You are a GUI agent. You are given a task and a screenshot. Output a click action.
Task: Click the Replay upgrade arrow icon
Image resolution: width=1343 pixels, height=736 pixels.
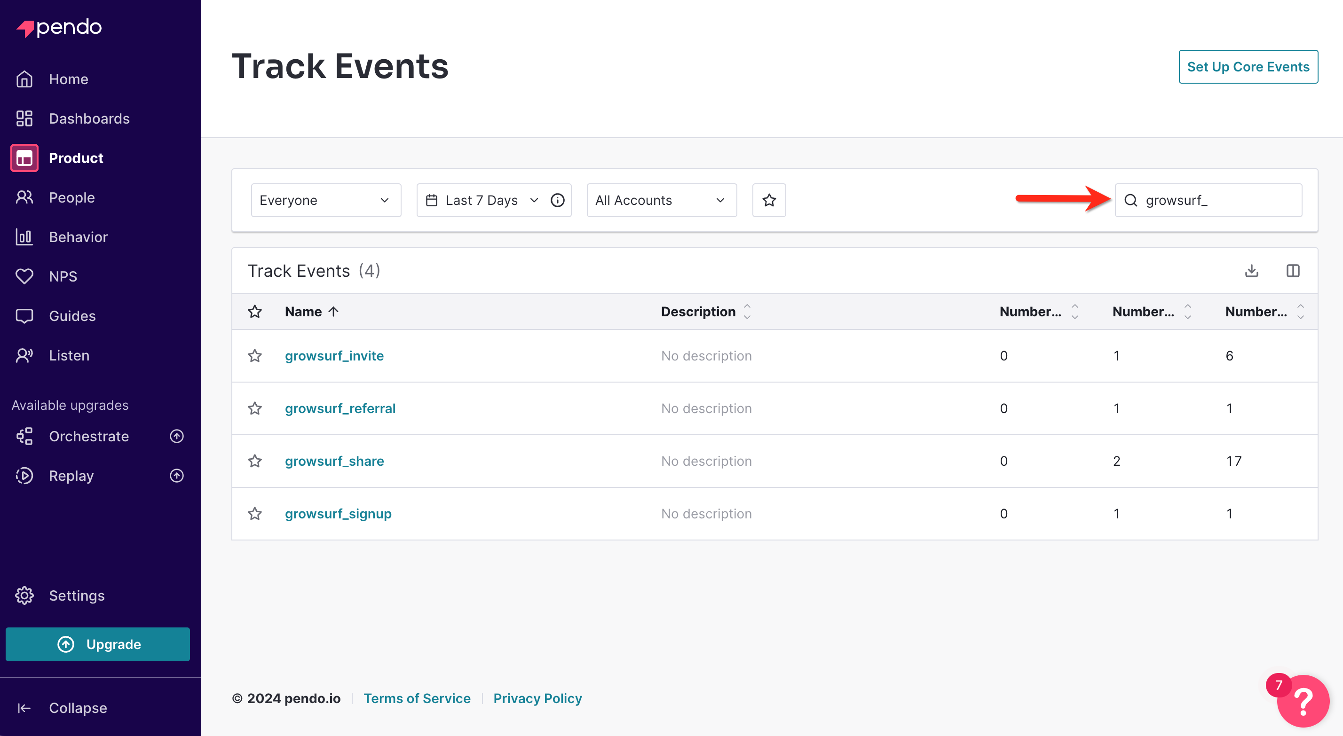point(177,476)
